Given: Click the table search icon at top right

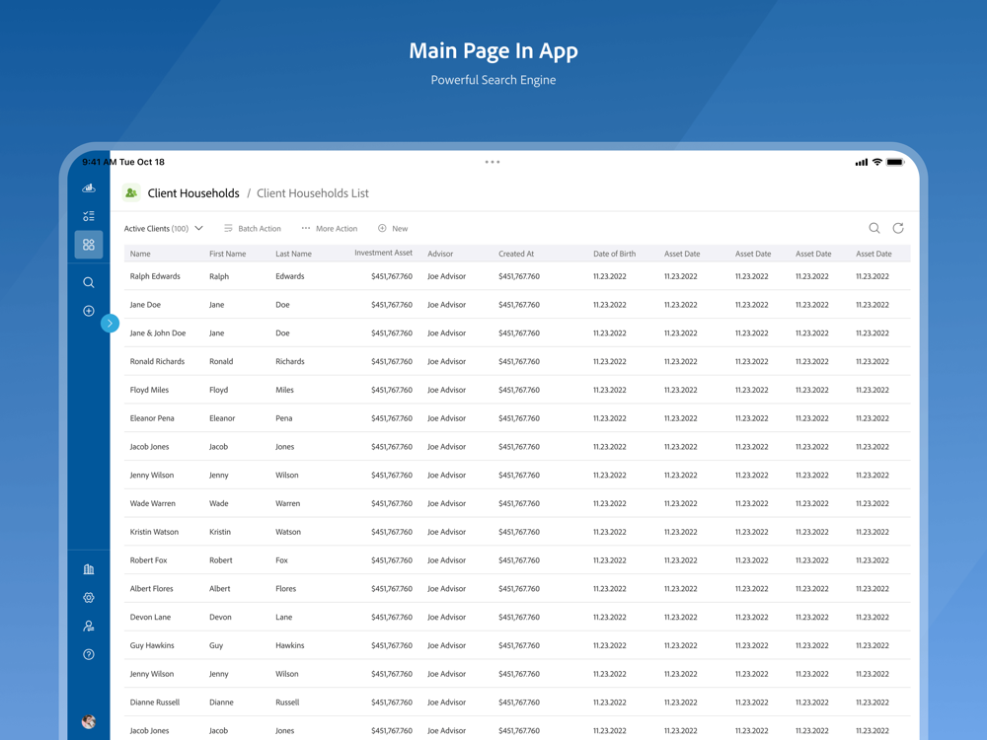Looking at the screenshot, I should (874, 229).
